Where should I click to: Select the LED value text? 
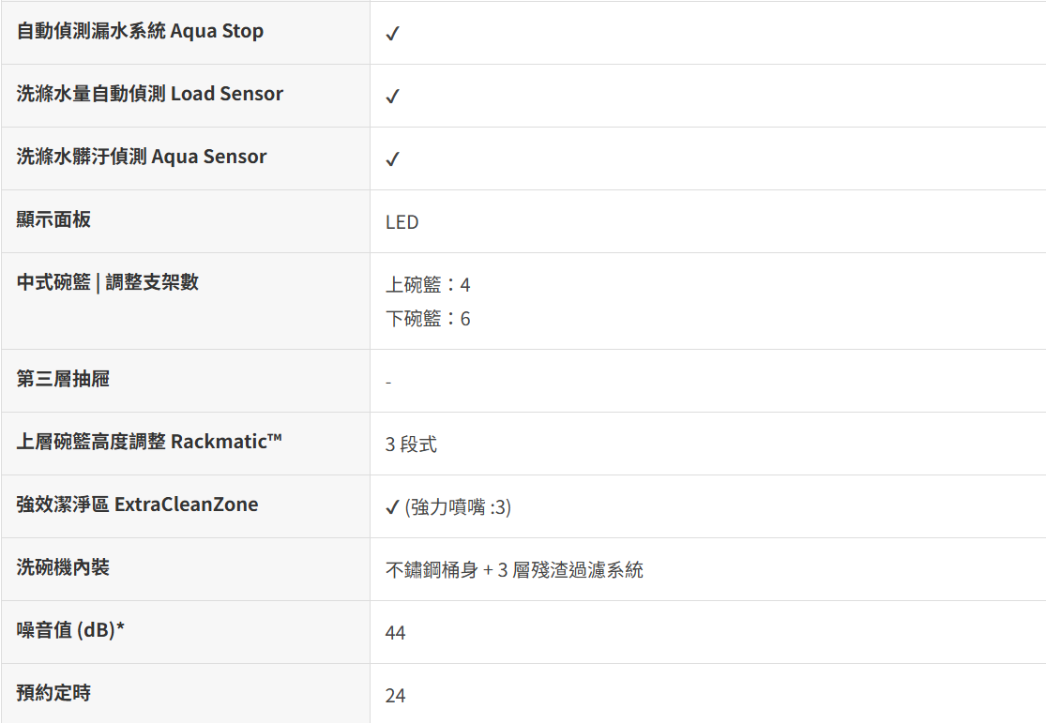tap(402, 222)
